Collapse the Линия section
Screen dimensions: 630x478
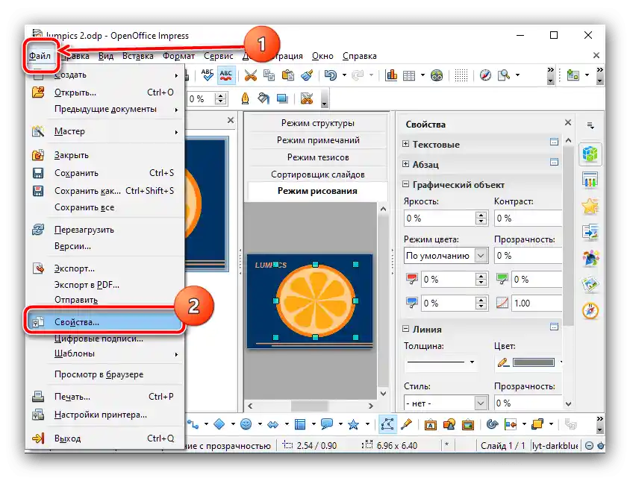(x=406, y=329)
